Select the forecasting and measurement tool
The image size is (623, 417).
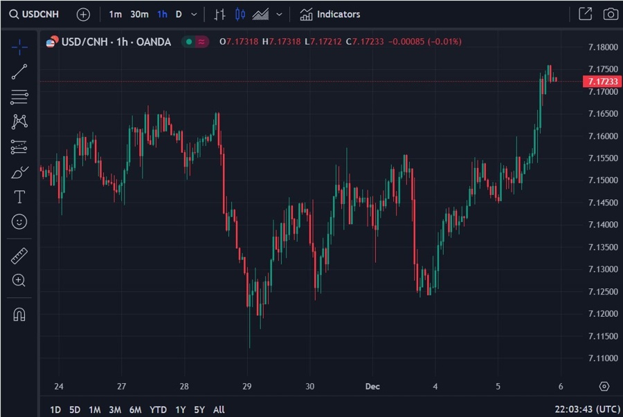point(19,147)
